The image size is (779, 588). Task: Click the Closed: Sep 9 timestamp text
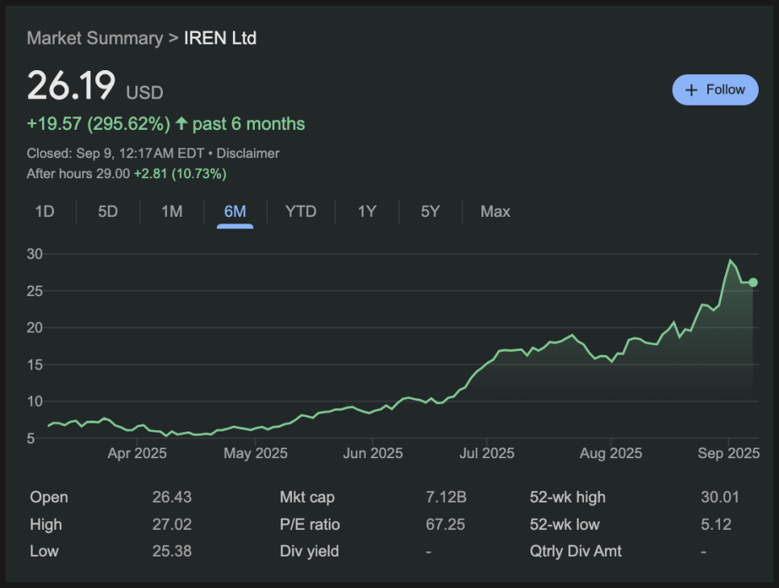[x=115, y=153]
